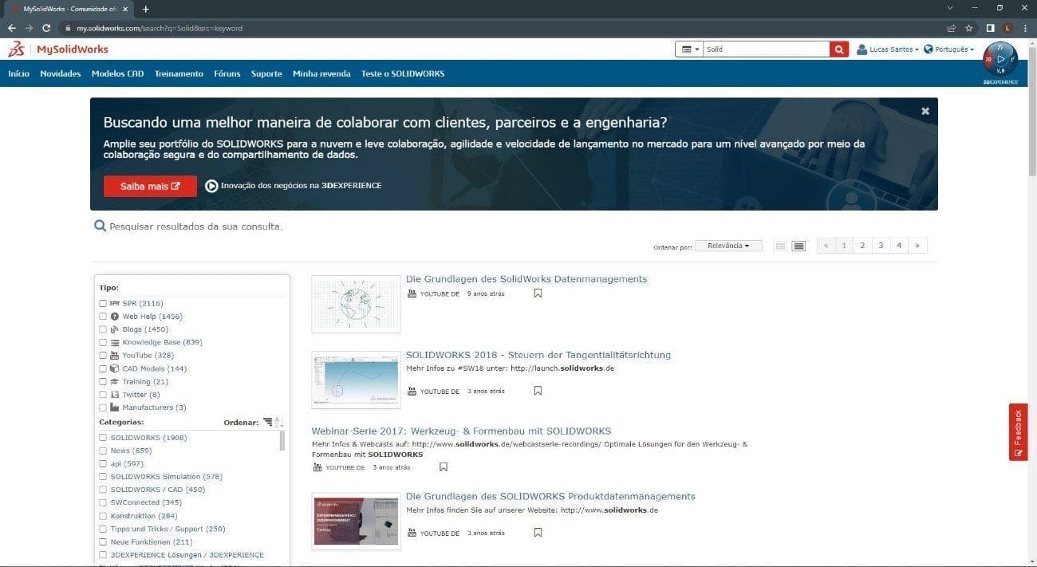Click the browser back arrow

coord(11,27)
